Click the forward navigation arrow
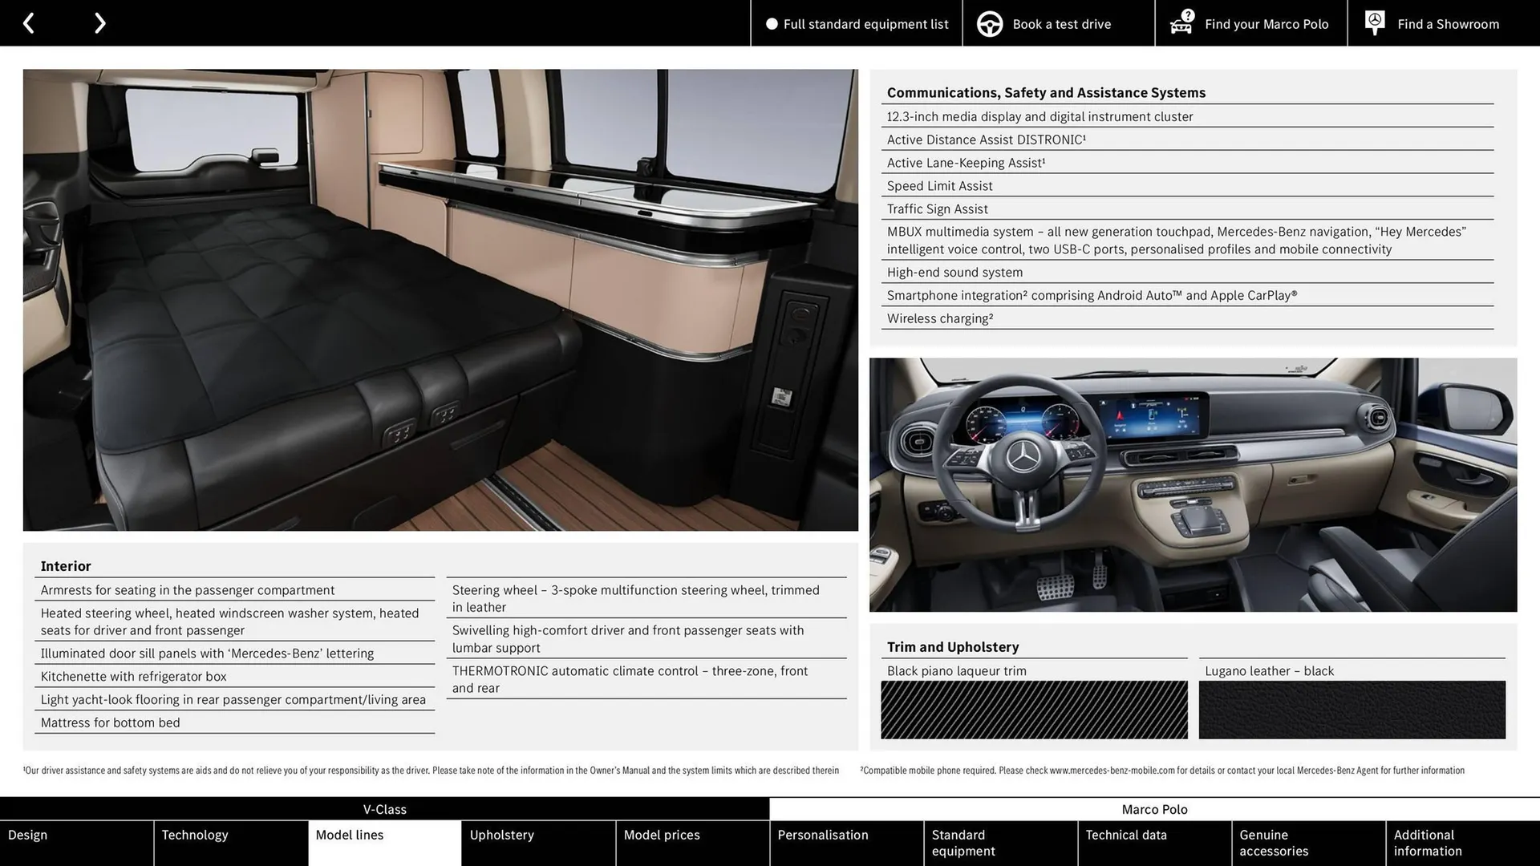The width and height of the screenshot is (1540, 866). [99, 22]
